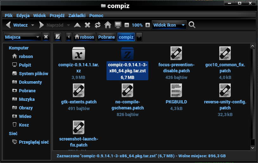
Task: Open the search magnifier icon
Action: click(x=192, y=25)
